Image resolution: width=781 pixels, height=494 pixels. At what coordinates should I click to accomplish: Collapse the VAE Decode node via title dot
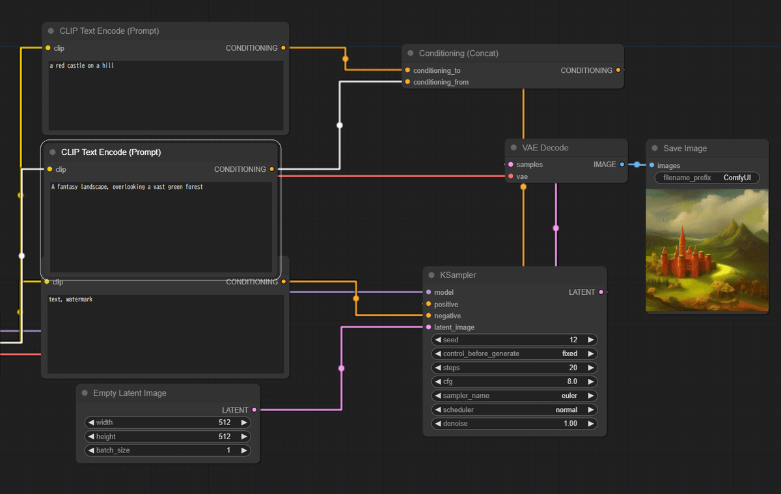click(x=514, y=148)
